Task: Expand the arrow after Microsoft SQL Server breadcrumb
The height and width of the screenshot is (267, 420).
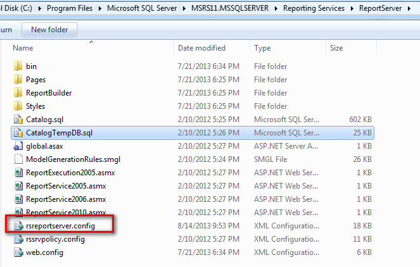Action: [x=184, y=9]
